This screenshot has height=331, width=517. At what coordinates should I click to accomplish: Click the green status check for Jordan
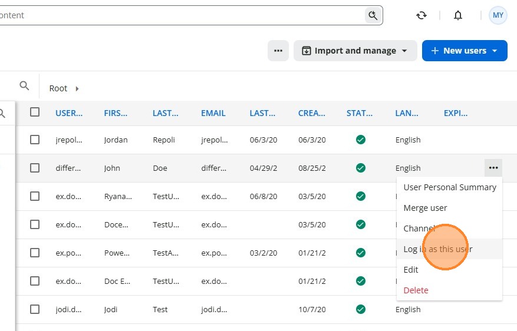click(x=361, y=140)
